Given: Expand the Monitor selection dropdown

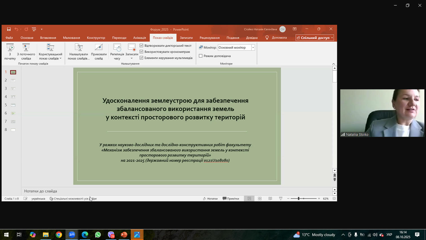Looking at the screenshot, I should pyautogui.click(x=253, y=47).
